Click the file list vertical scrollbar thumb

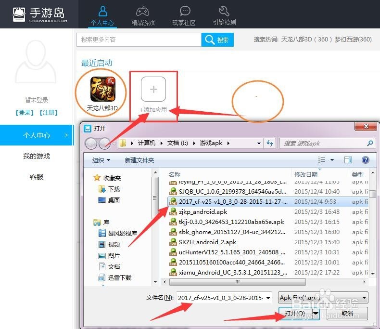click(373, 194)
